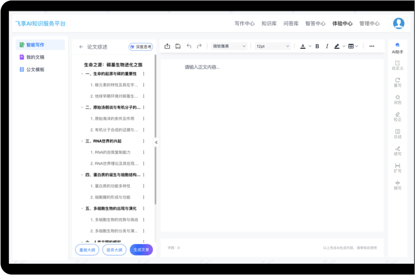415x275 pixels.
Task: Toggle italic formatting
Action: coord(327,47)
